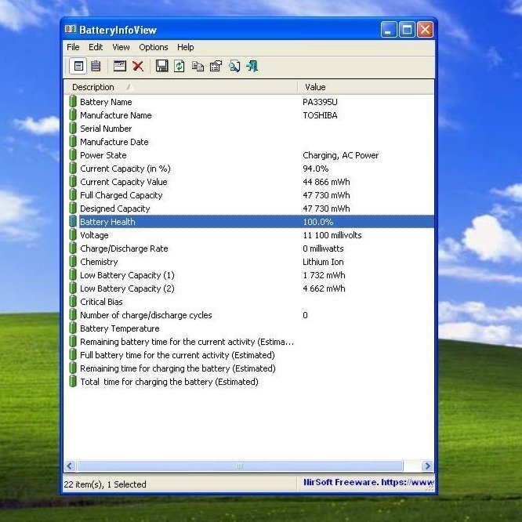This screenshot has height=522, width=522.
Task: Select 'Remaining battery time for the current activity' row
Action: 248,342
